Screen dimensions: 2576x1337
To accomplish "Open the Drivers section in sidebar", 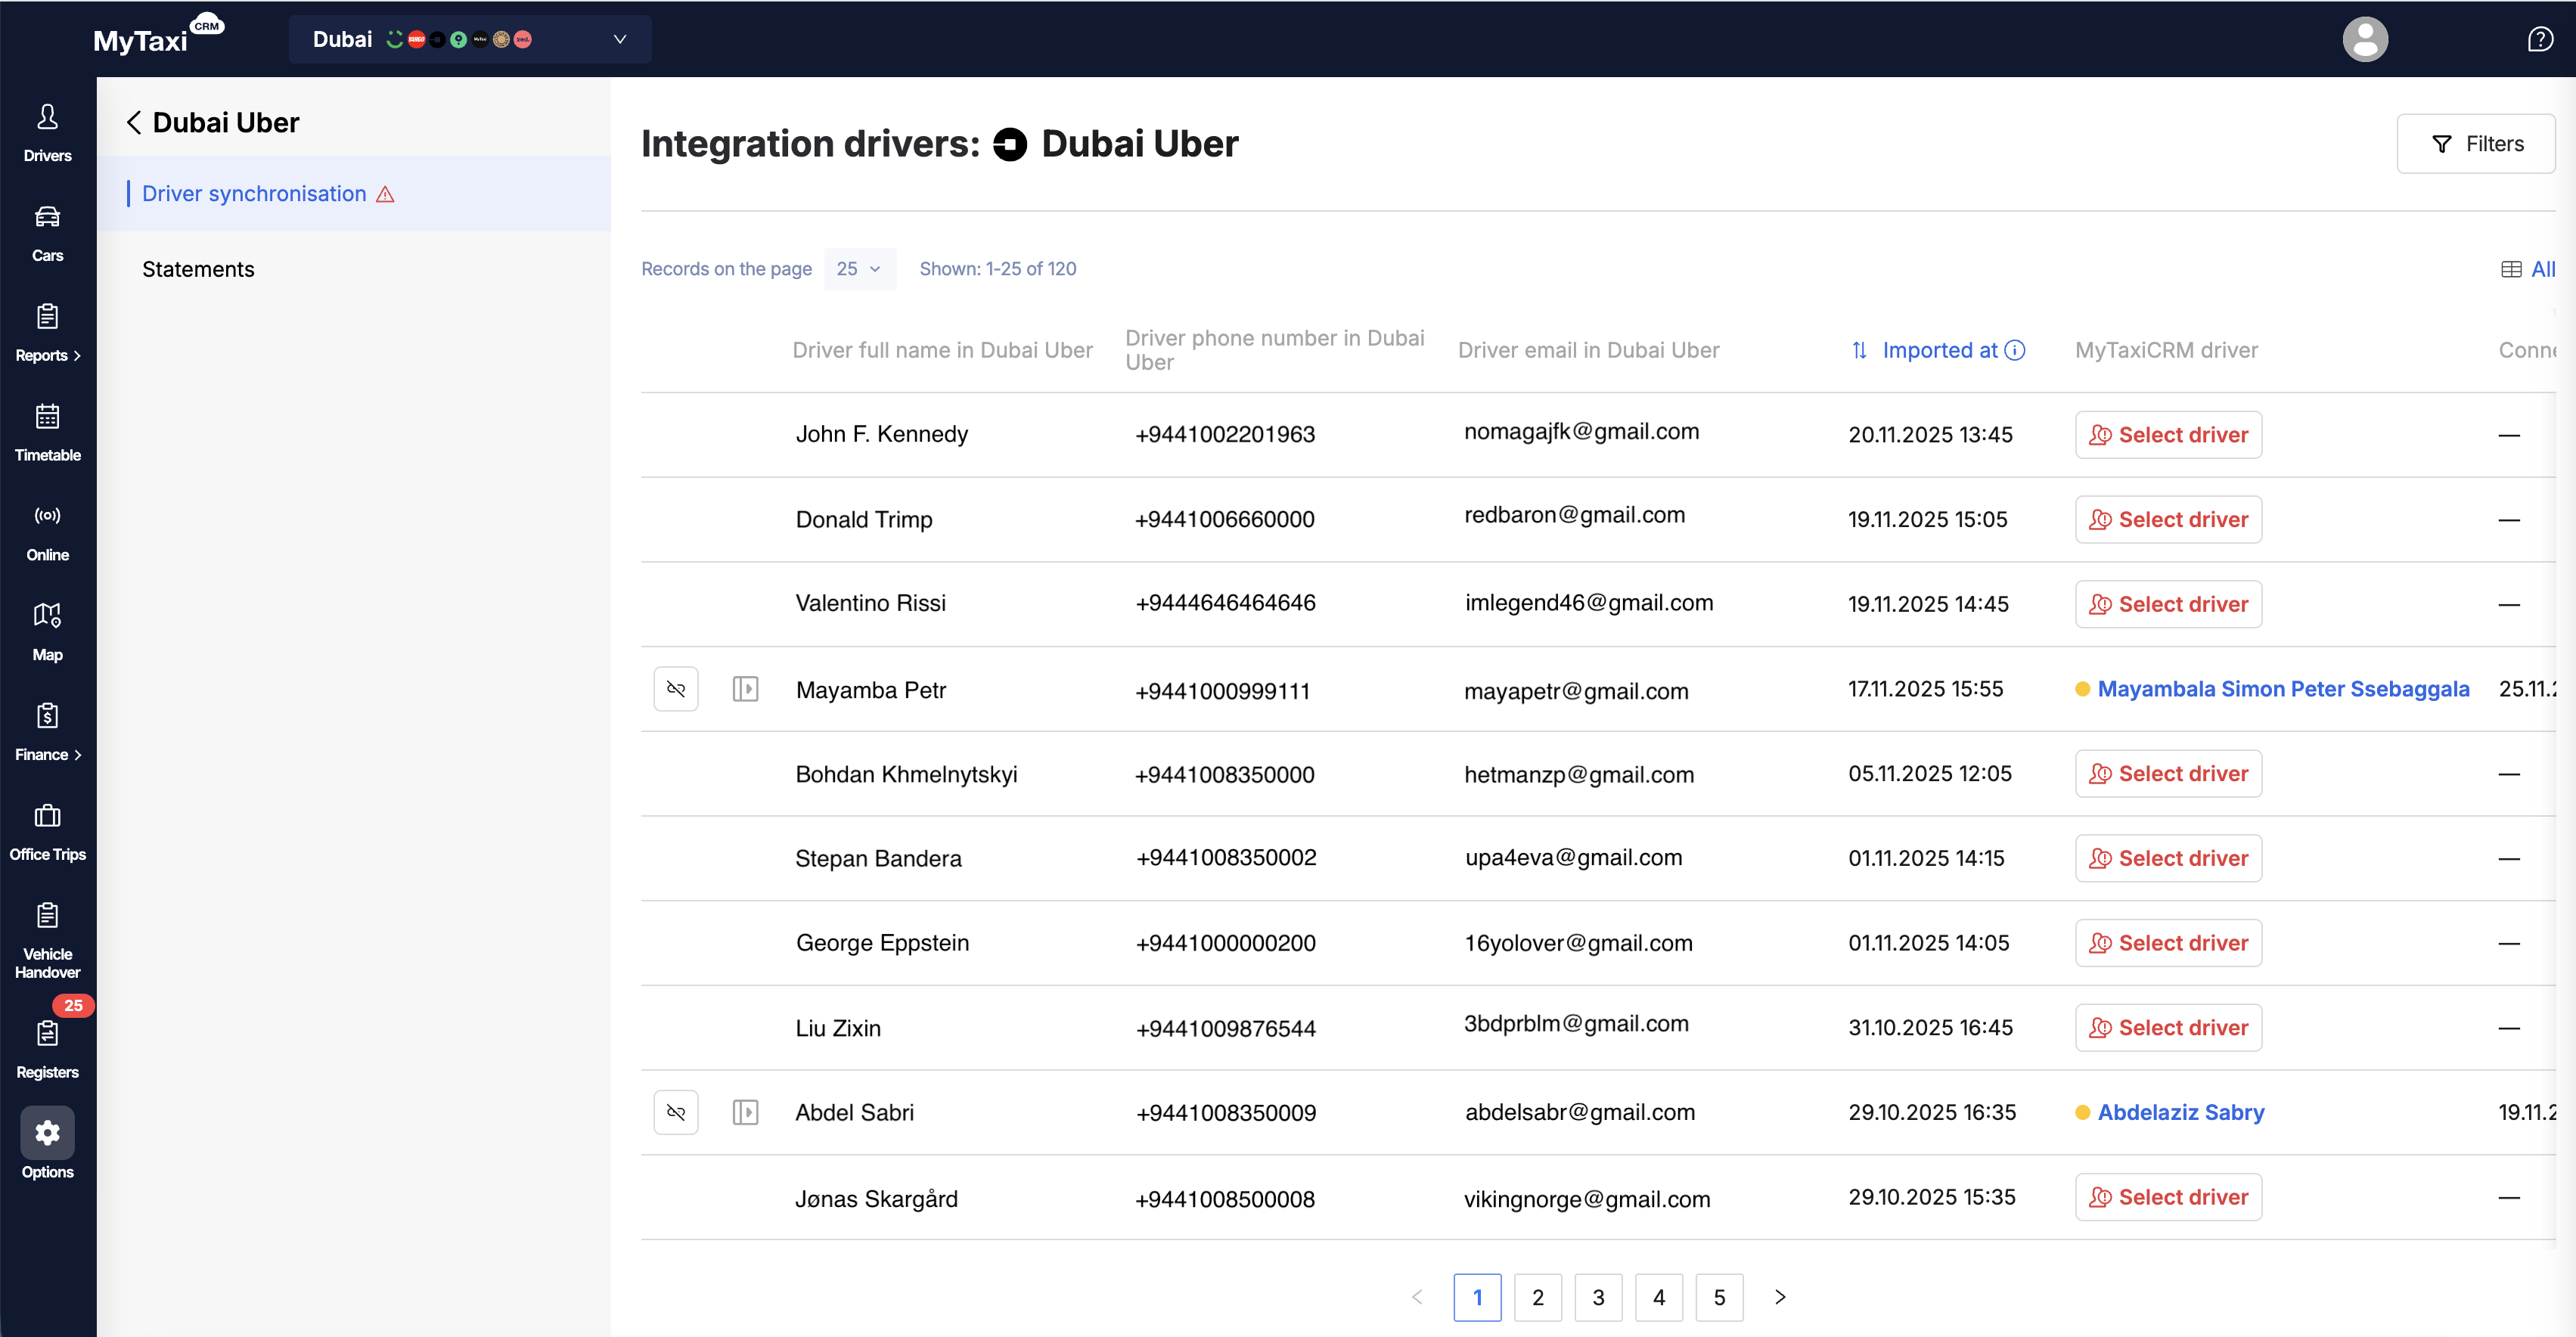I will (x=47, y=133).
